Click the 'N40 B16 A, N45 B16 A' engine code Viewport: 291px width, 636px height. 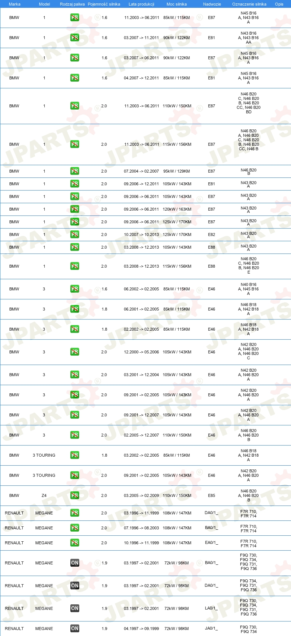click(249, 289)
